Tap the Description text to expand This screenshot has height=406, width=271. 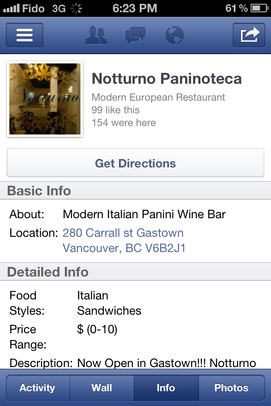click(x=166, y=363)
